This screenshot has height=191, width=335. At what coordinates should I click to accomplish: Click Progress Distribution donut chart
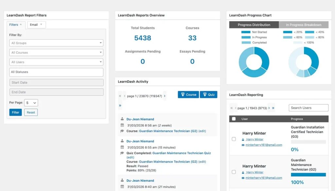(254, 62)
